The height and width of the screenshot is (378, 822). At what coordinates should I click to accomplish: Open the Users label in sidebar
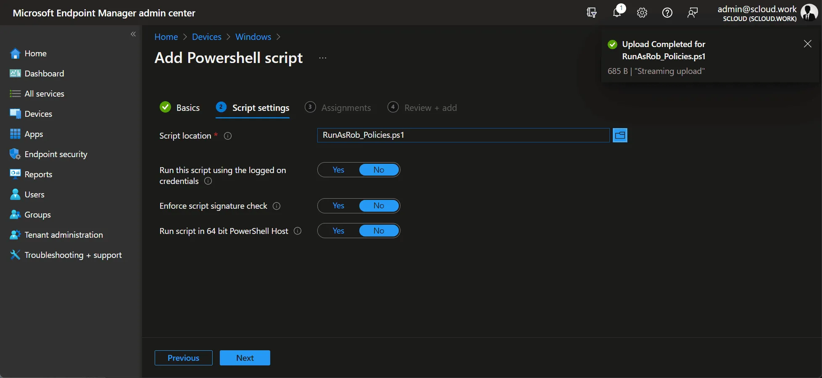pyautogui.click(x=34, y=194)
